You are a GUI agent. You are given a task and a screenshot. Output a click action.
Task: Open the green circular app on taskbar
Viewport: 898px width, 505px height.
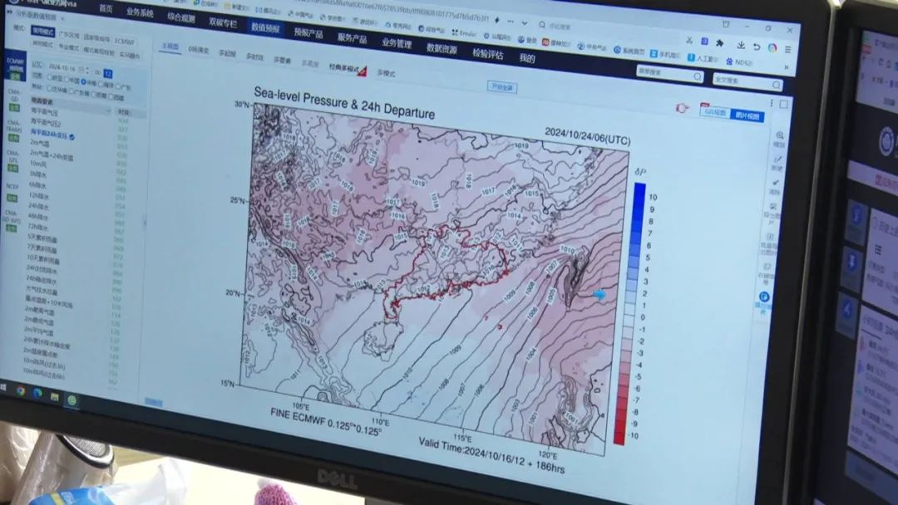click(x=72, y=400)
